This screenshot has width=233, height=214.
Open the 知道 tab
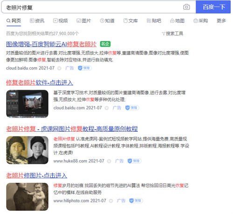(x=107, y=20)
